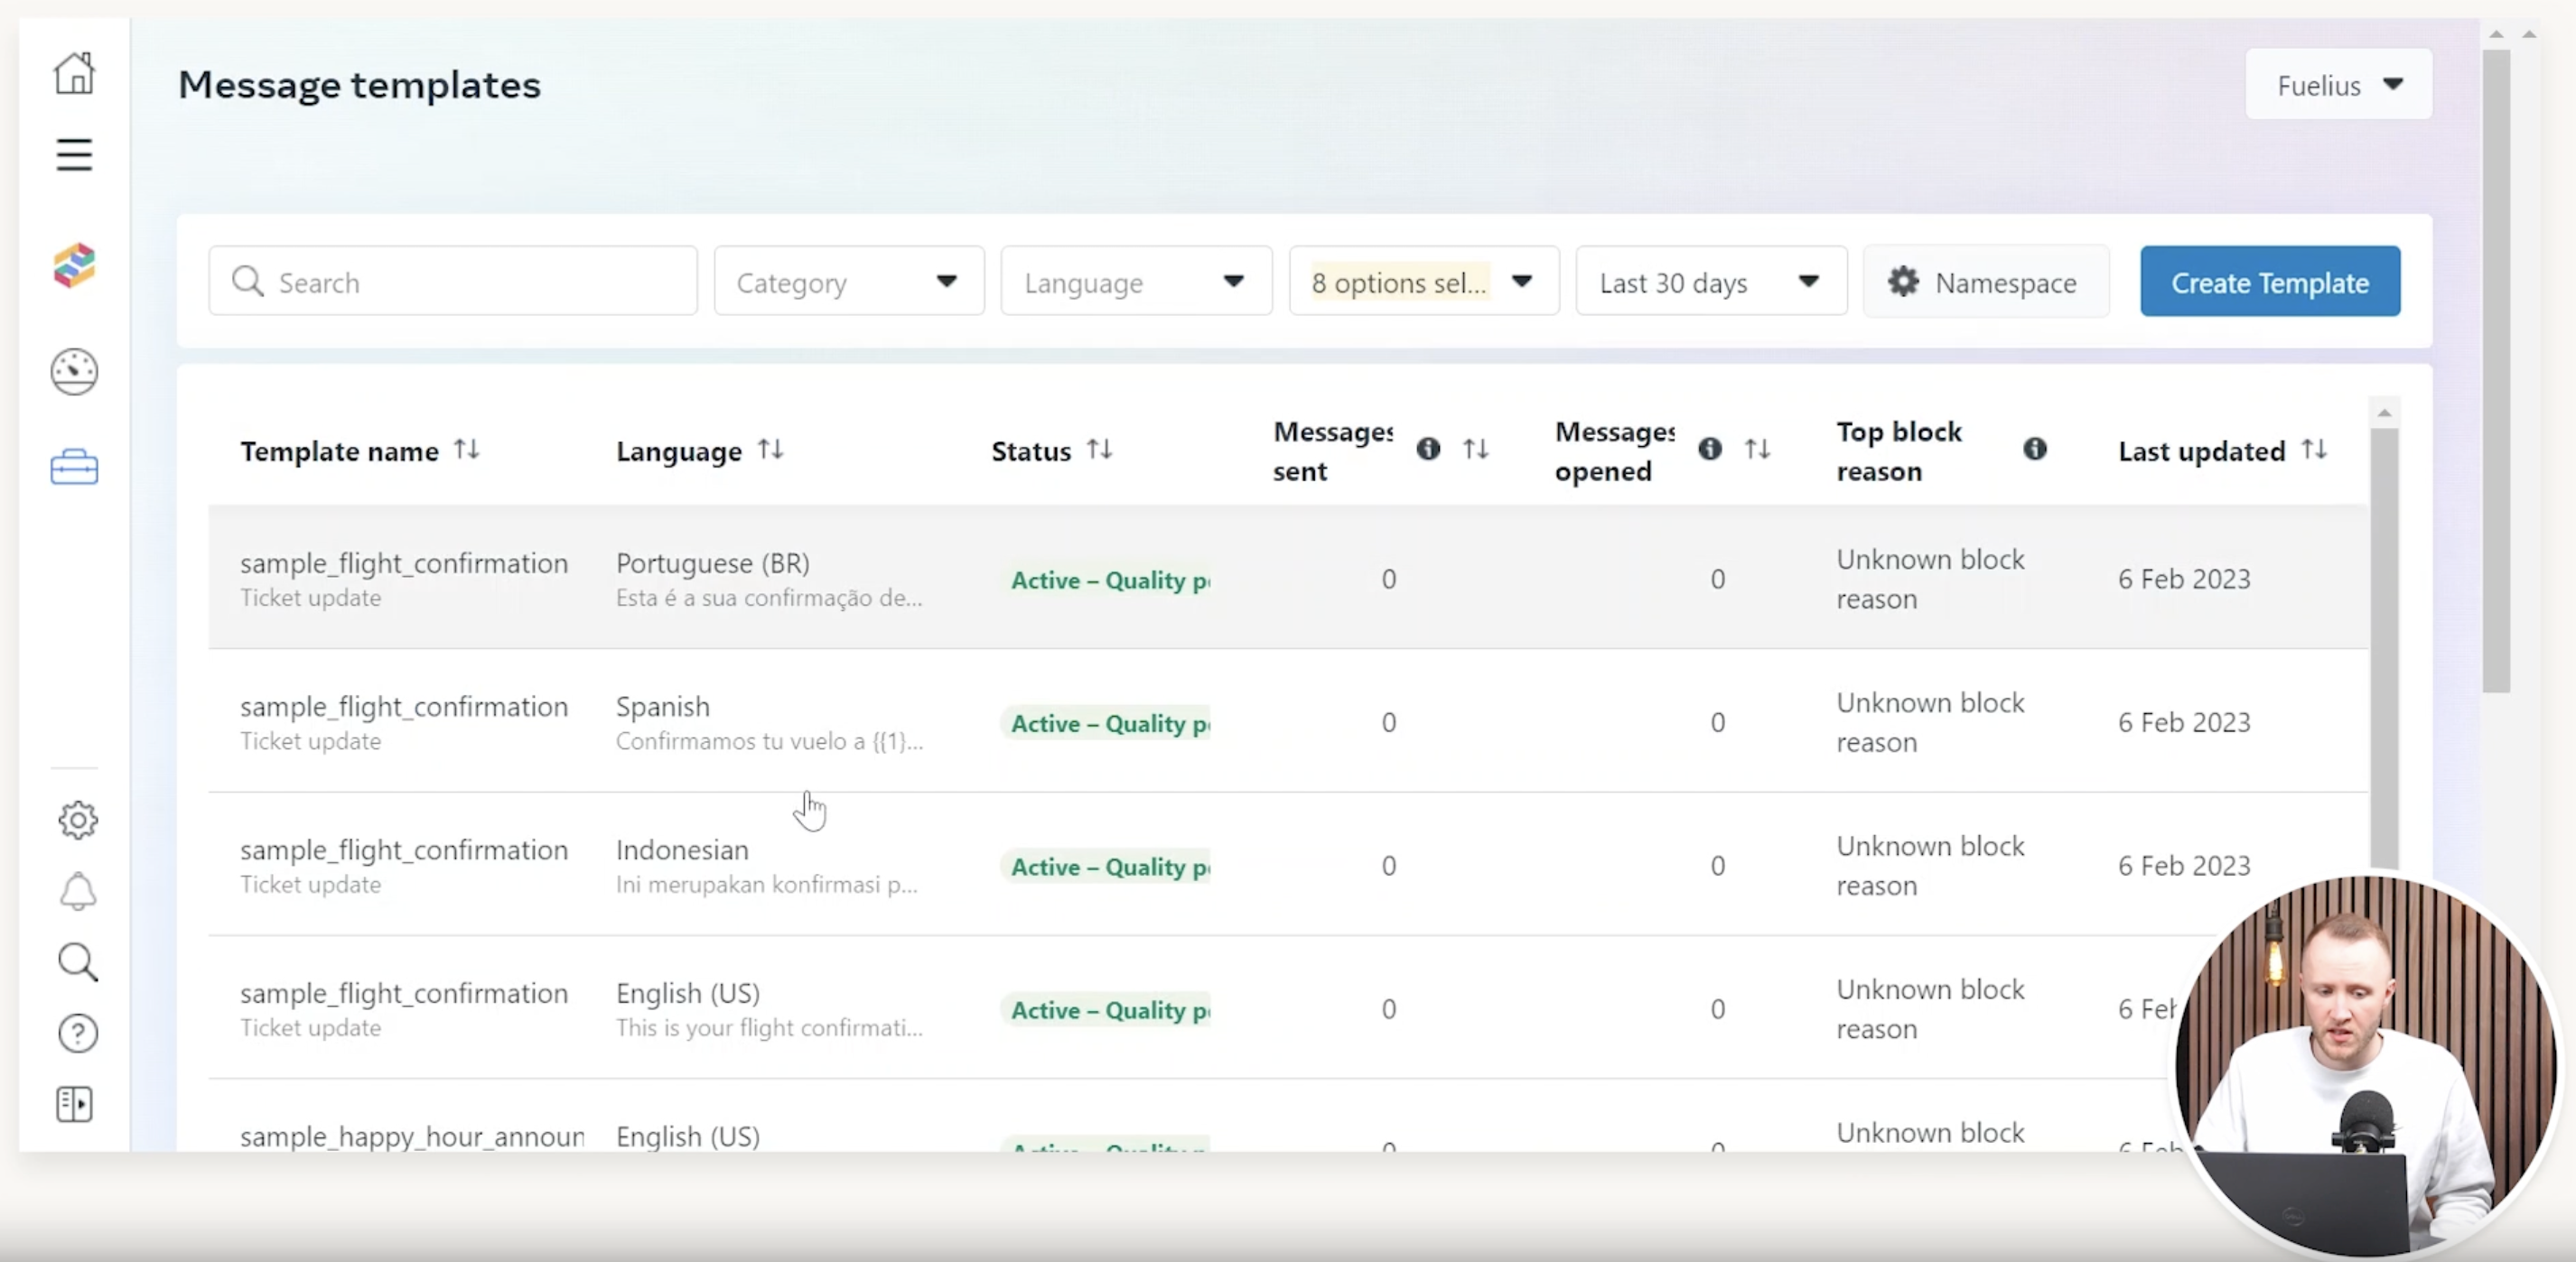
Task: Open the settings gear in sidebar
Action: pyautogui.click(x=77, y=821)
